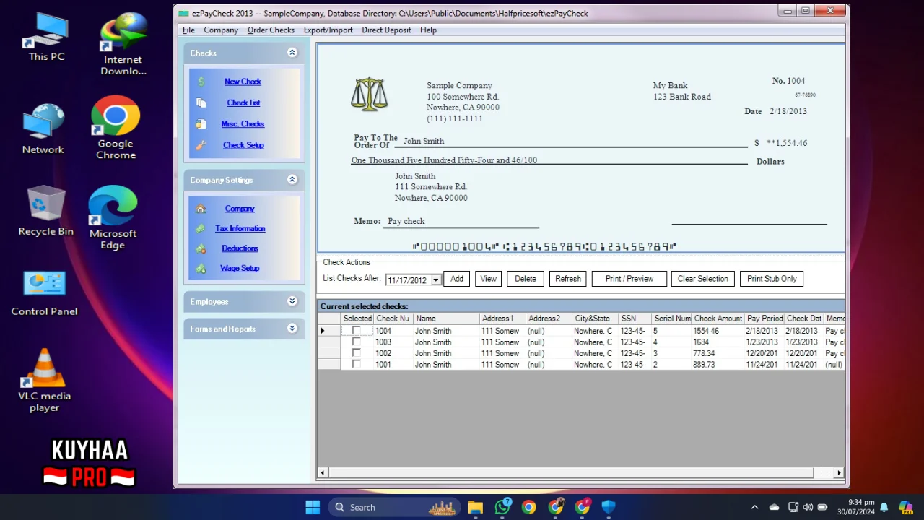This screenshot has height=520, width=924.
Task: Click the New Check dollar icon
Action: click(x=201, y=82)
